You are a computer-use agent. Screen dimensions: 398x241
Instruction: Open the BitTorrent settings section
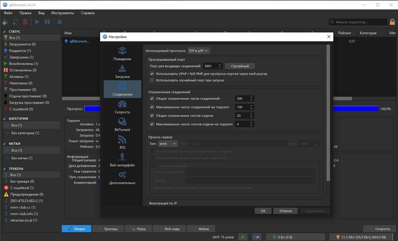point(122,124)
